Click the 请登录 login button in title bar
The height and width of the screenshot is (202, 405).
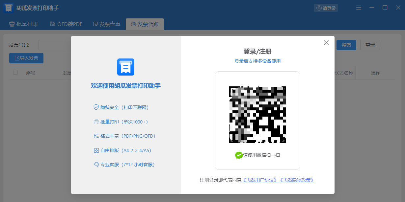pyautogui.click(x=326, y=8)
